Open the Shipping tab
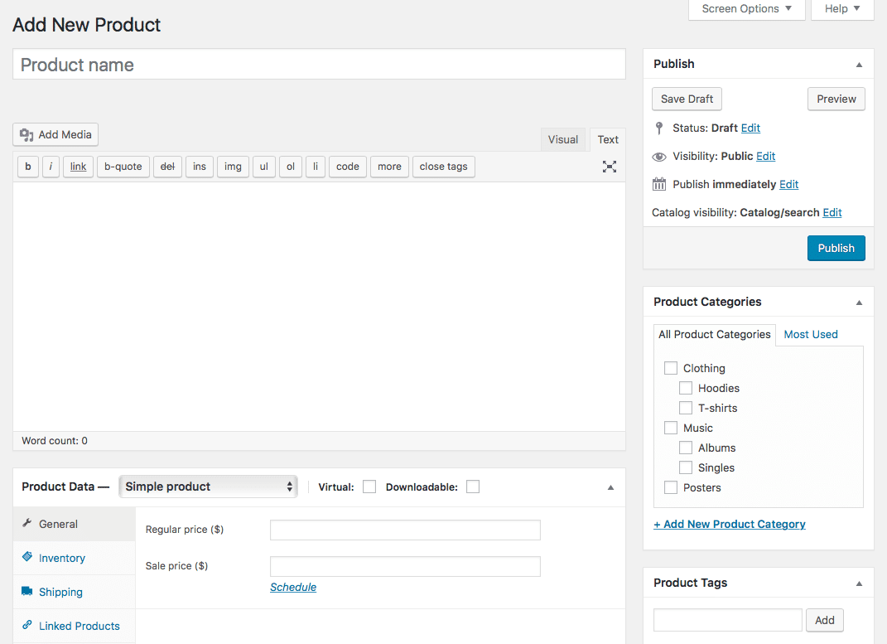The width and height of the screenshot is (887, 644). point(74,592)
